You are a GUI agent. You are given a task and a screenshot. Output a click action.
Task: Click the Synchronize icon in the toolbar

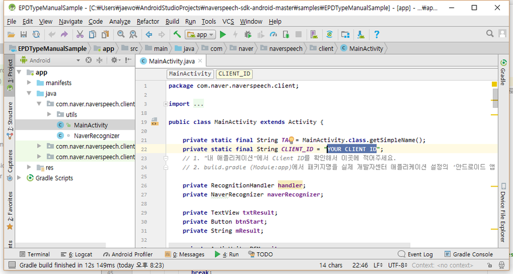point(36,34)
